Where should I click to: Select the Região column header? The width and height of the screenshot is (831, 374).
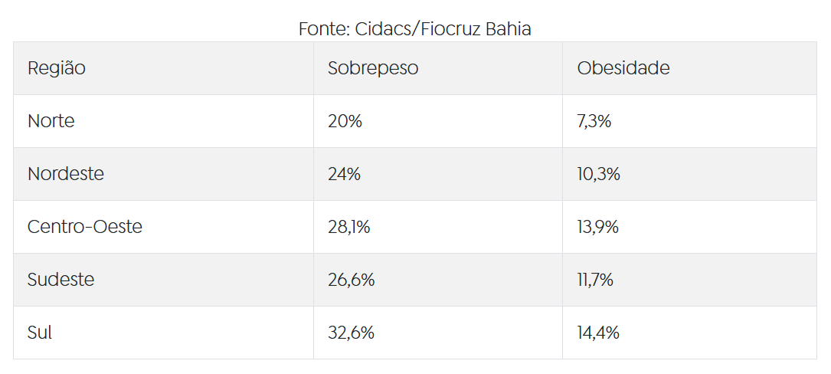click(x=57, y=68)
